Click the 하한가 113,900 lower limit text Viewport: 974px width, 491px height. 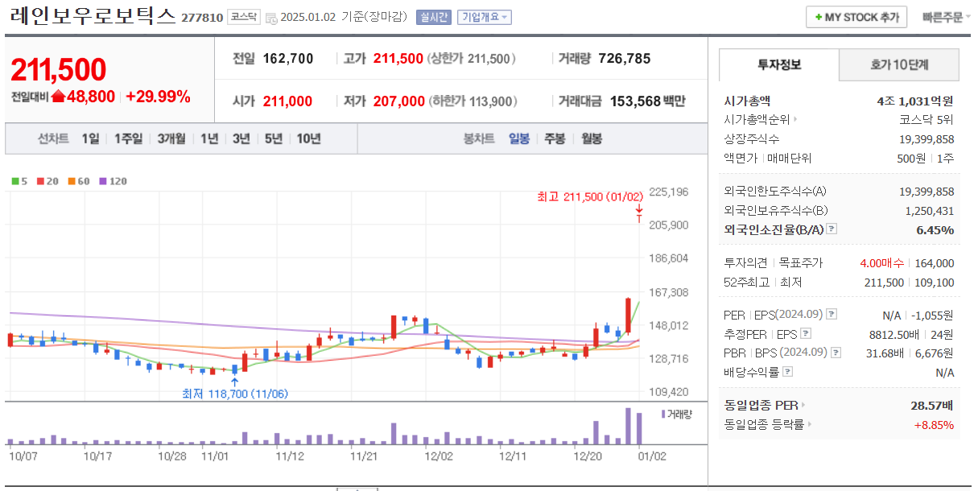coord(473,101)
